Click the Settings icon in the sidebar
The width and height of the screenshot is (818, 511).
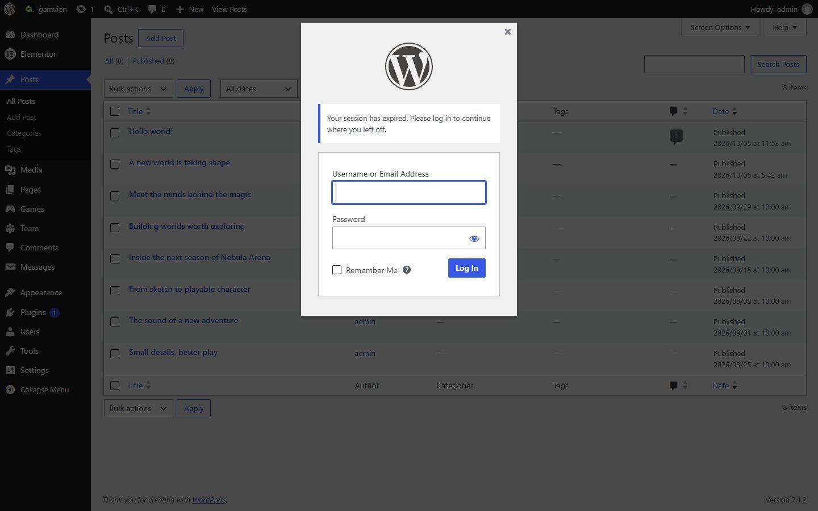coord(10,370)
